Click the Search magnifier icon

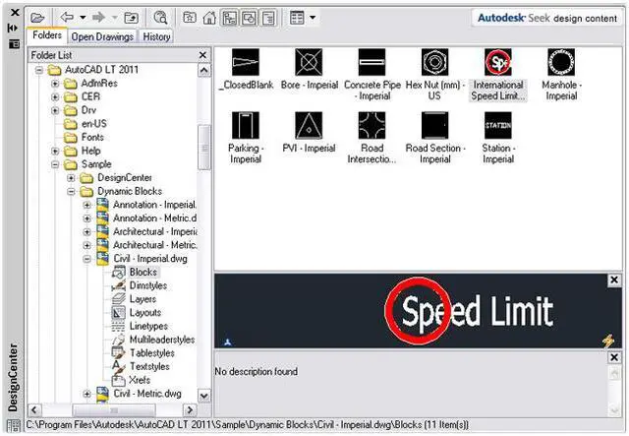coord(160,17)
